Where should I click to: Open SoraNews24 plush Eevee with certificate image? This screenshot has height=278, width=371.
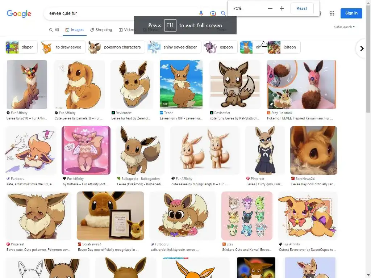(x=110, y=216)
